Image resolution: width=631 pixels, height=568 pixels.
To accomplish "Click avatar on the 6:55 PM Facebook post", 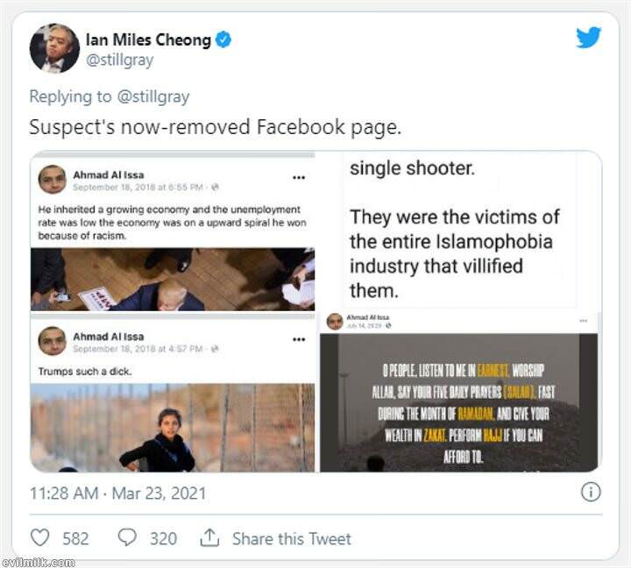I will (52, 179).
